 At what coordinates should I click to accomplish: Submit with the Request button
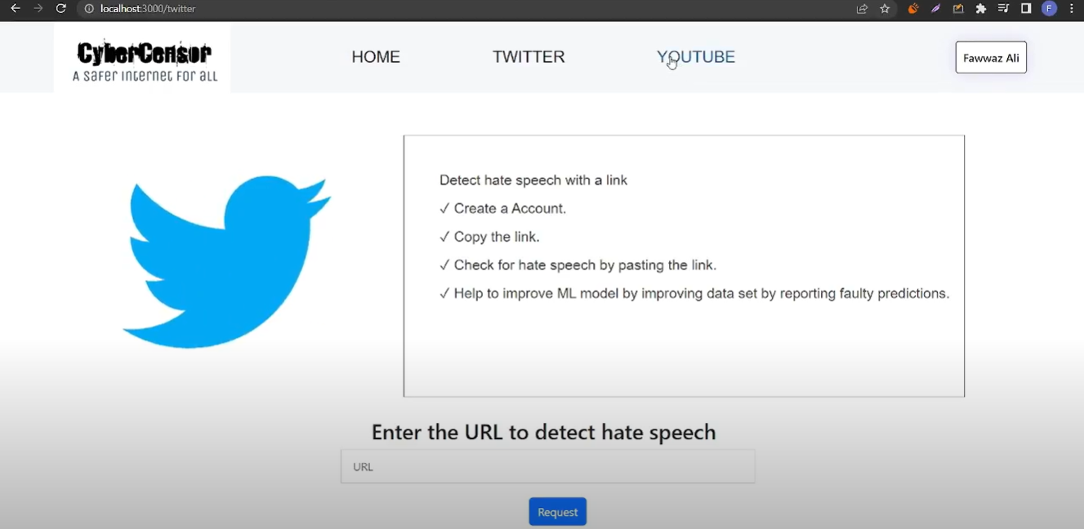(x=558, y=512)
